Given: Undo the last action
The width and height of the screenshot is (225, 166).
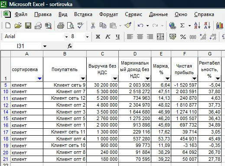Looking at the screenshot, I should 140,26.
